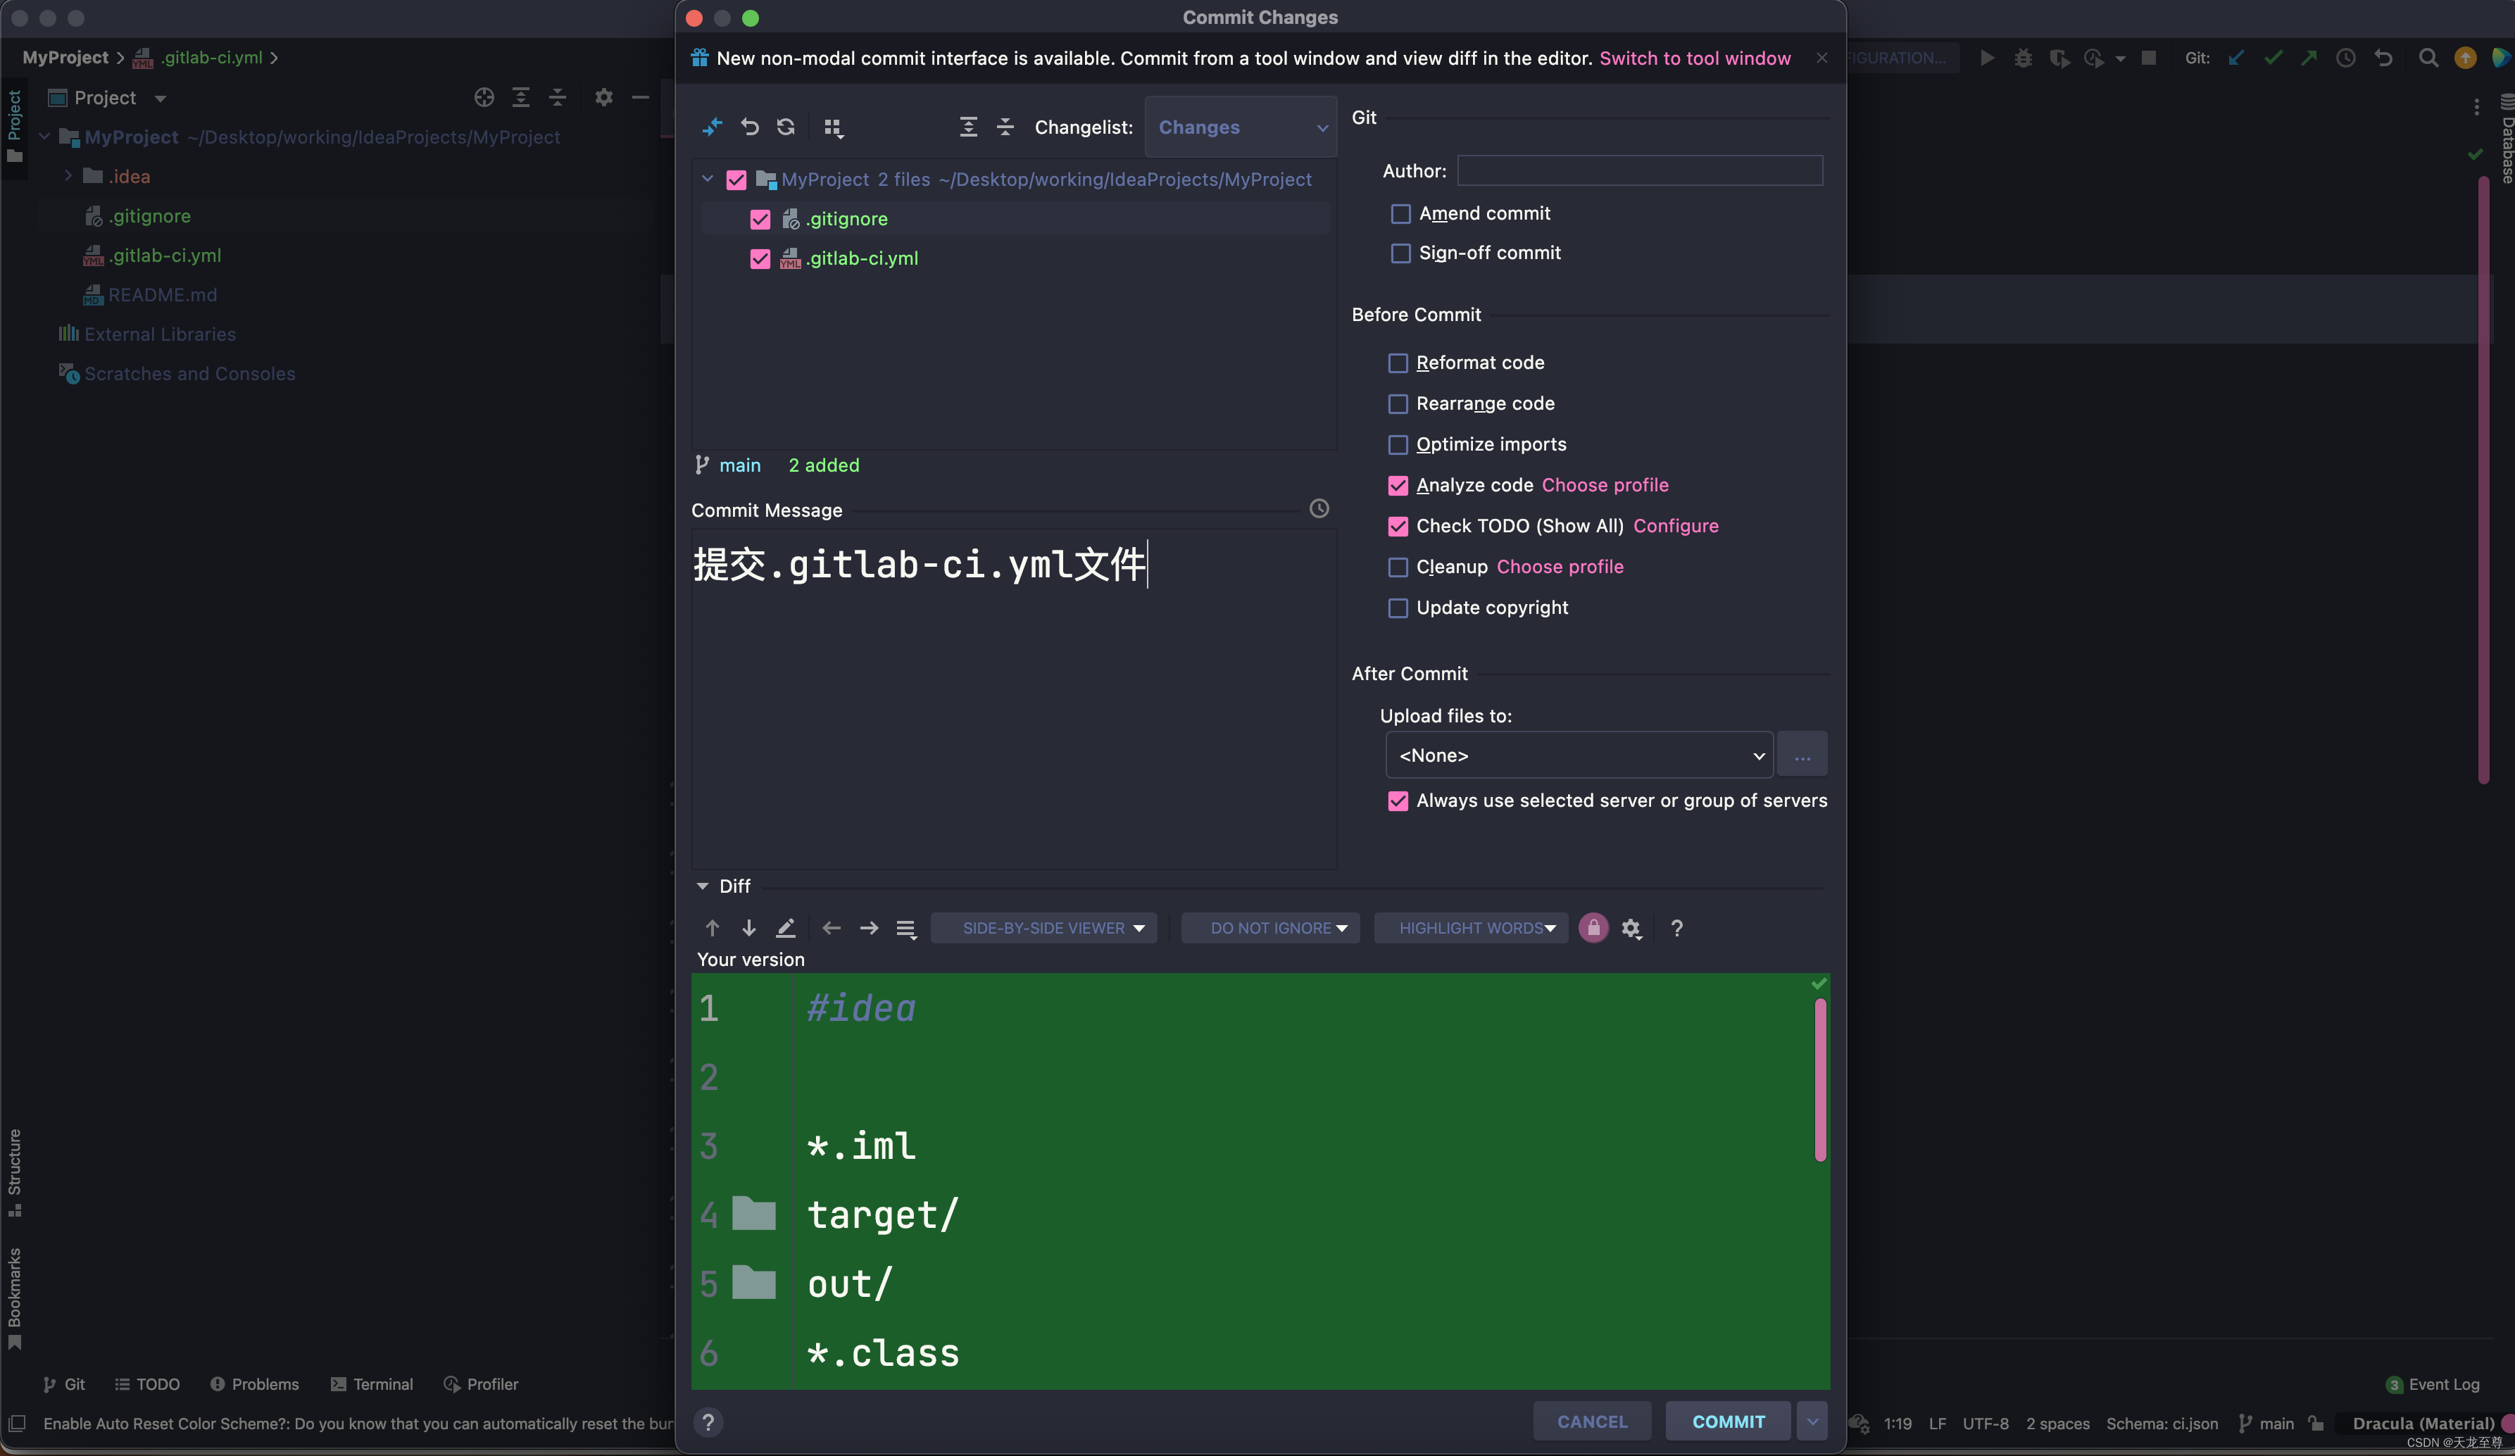Enable Rearrange code checkbox
This screenshot has width=2515, height=1456.
click(1397, 404)
